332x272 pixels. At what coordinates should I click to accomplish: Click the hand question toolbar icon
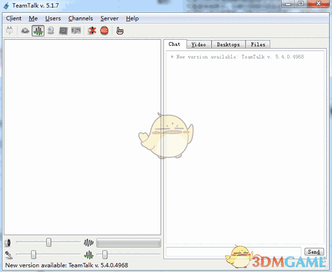click(x=120, y=31)
